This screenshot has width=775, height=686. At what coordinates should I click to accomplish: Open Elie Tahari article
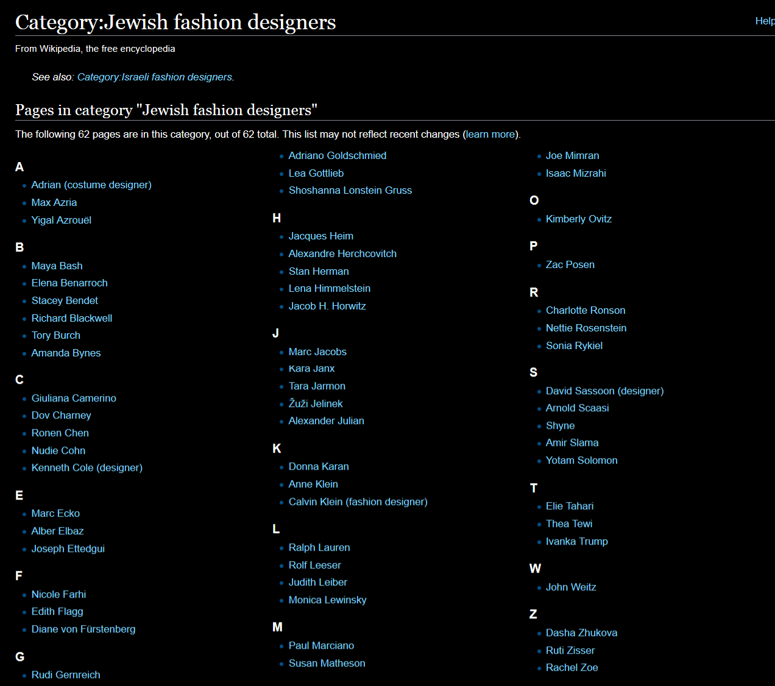(x=570, y=506)
